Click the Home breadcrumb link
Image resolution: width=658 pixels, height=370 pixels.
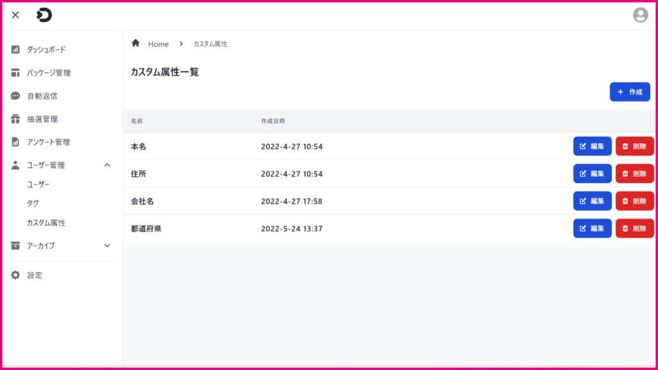pos(158,44)
